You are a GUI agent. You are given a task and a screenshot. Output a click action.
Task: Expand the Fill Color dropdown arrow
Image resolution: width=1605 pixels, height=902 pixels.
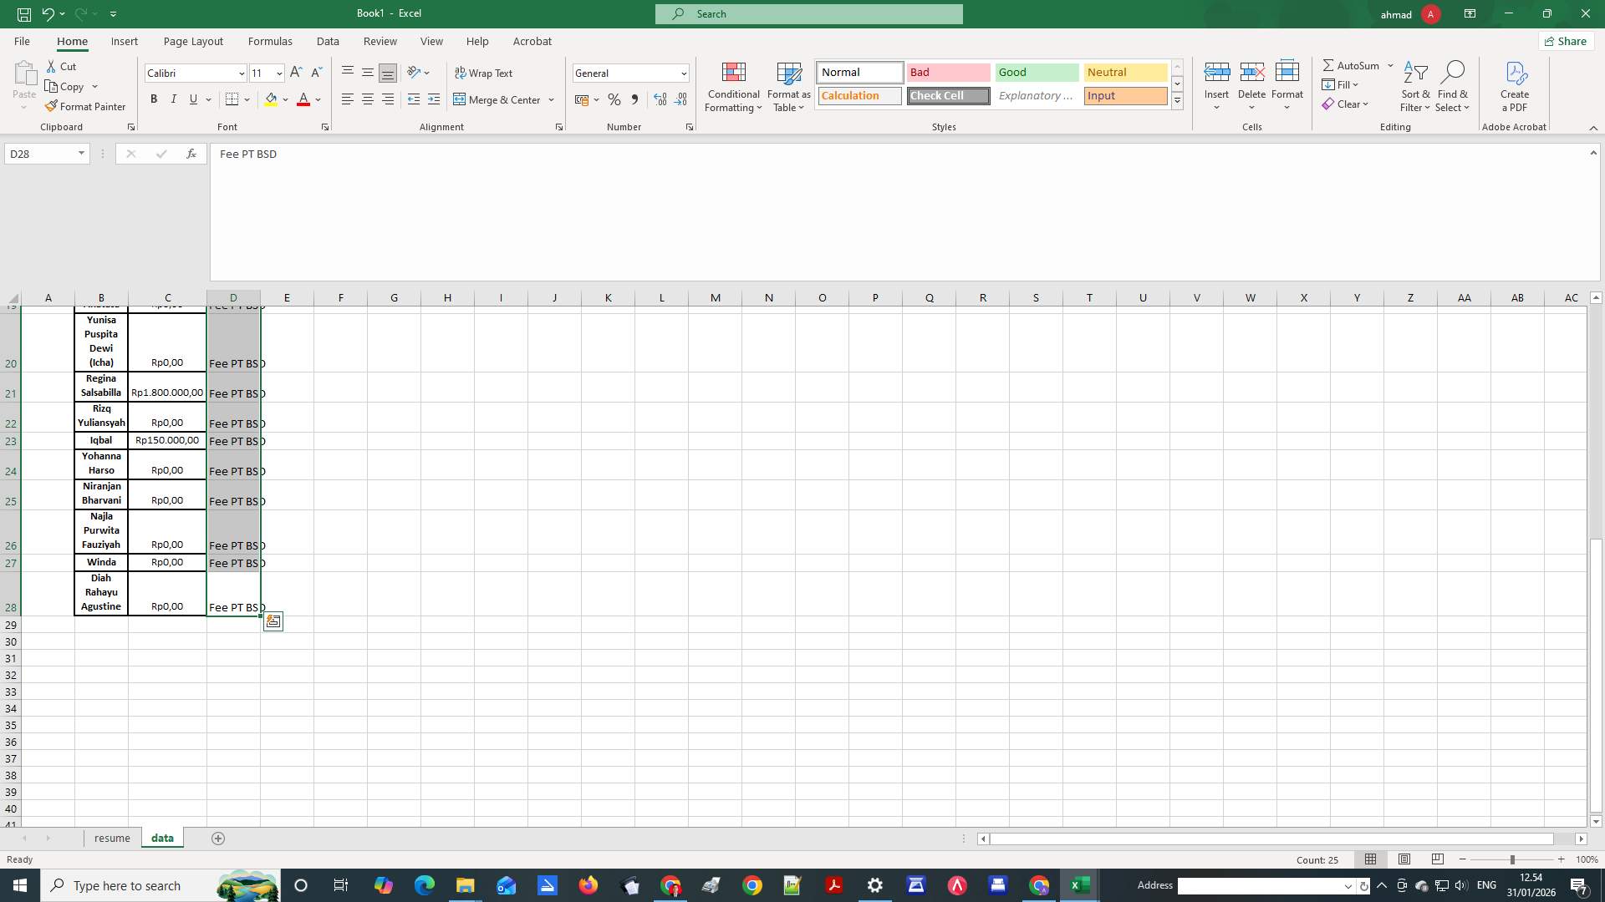coord(286,99)
